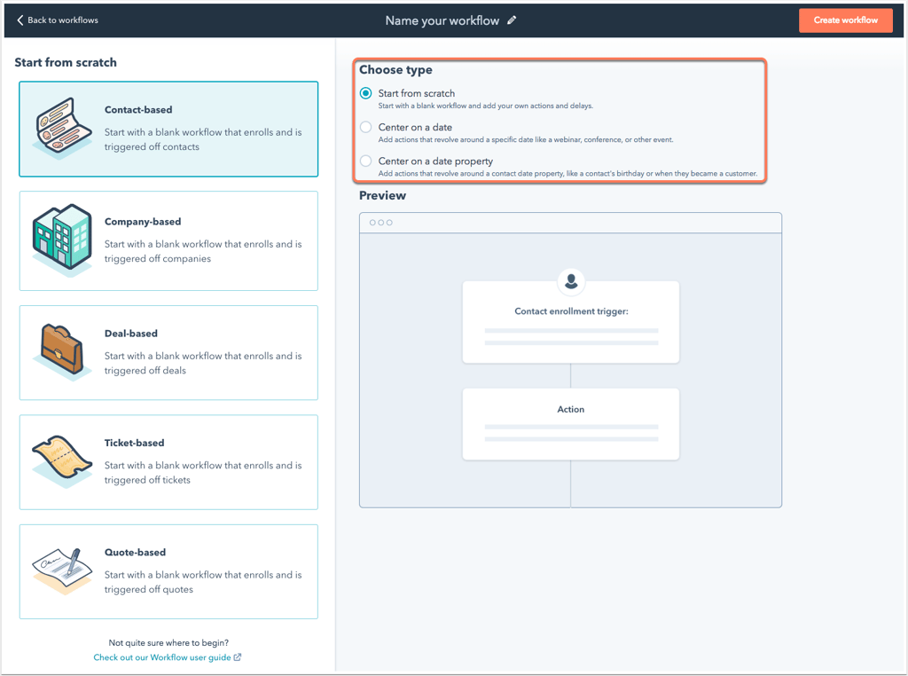Choose the Quote-based card title

(136, 552)
